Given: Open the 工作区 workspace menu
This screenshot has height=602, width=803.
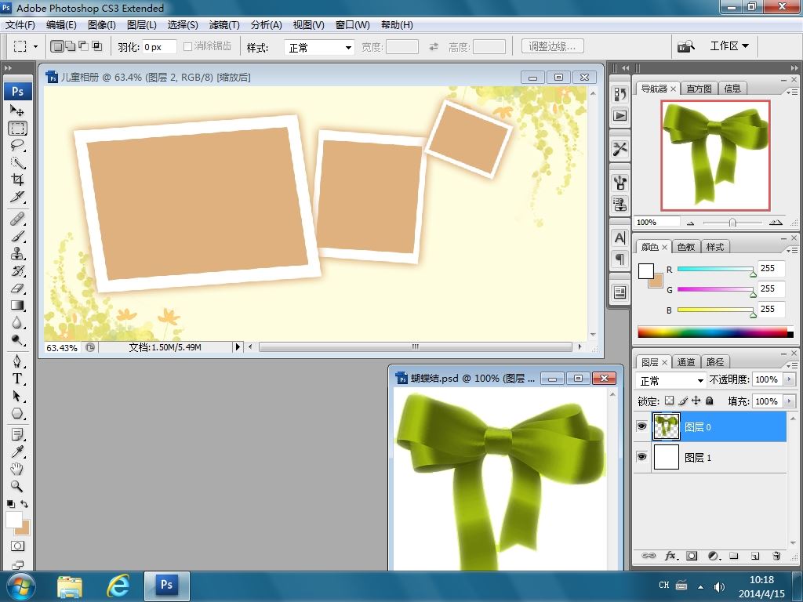Looking at the screenshot, I should (x=729, y=46).
